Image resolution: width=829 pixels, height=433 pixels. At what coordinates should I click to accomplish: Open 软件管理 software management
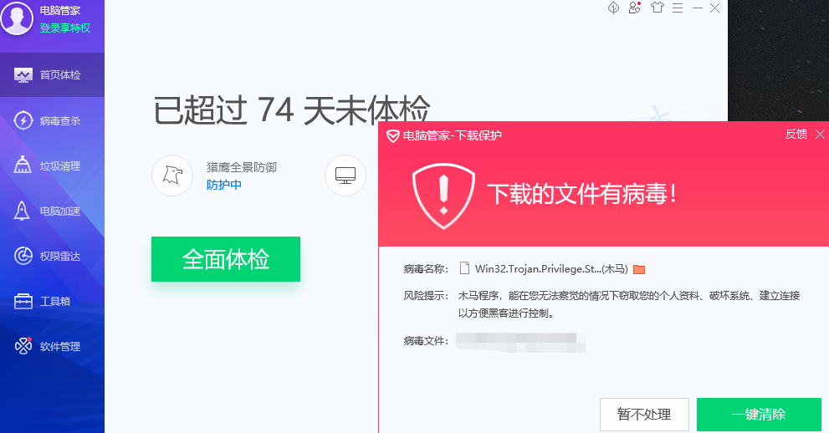(x=53, y=346)
